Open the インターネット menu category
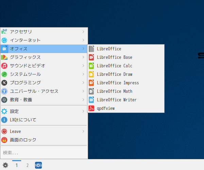This screenshot has height=170, width=204. click(x=44, y=40)
